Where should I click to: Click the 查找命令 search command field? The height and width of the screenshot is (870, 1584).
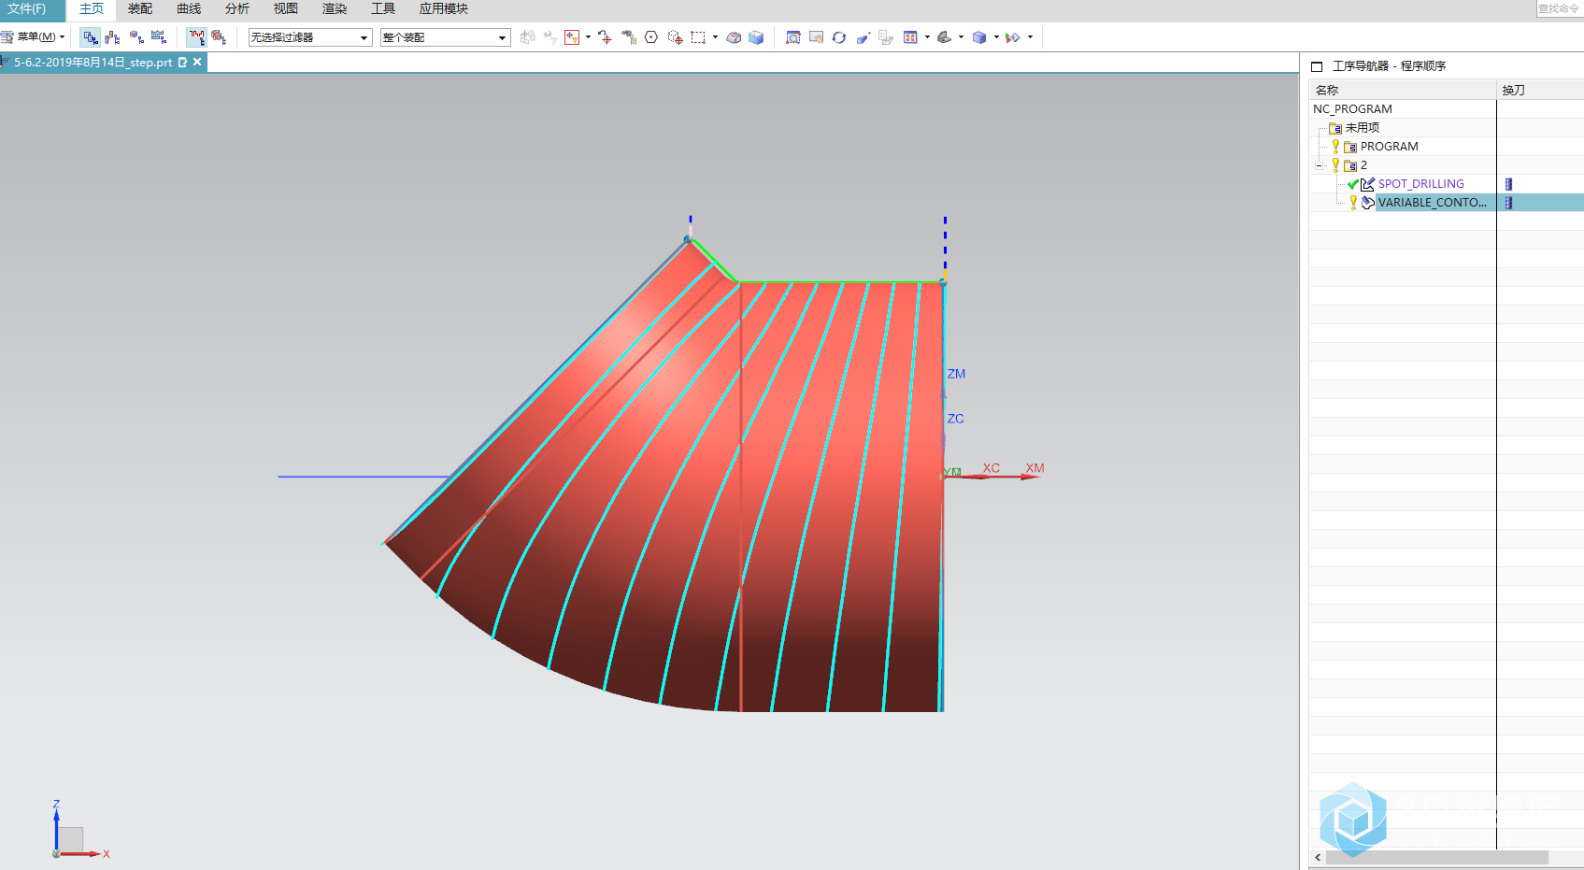pyautogui.click(x=1559, y=8)
